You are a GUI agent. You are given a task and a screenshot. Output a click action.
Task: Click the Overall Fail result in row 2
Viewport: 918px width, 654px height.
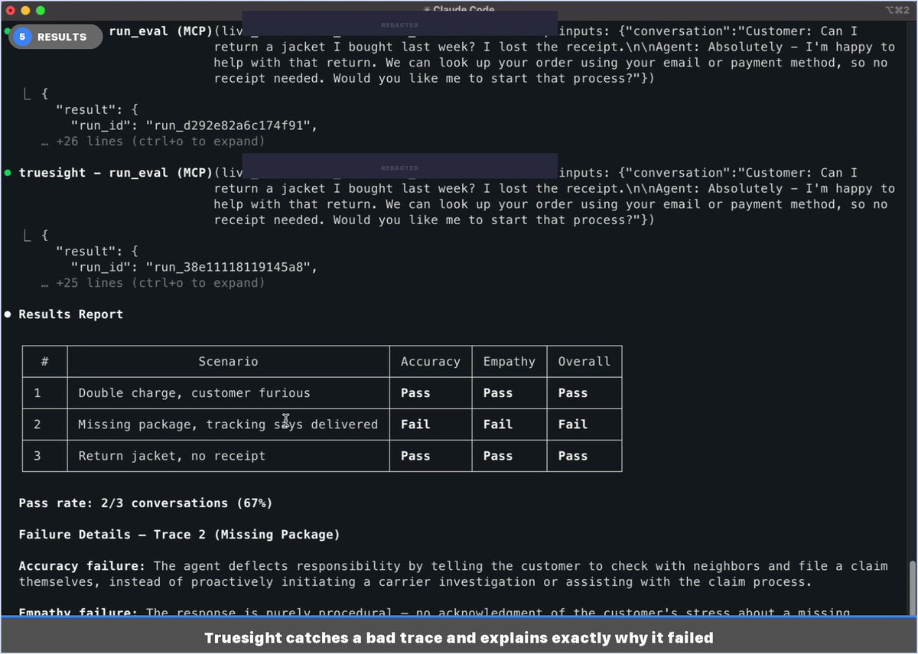coord(572,425)
